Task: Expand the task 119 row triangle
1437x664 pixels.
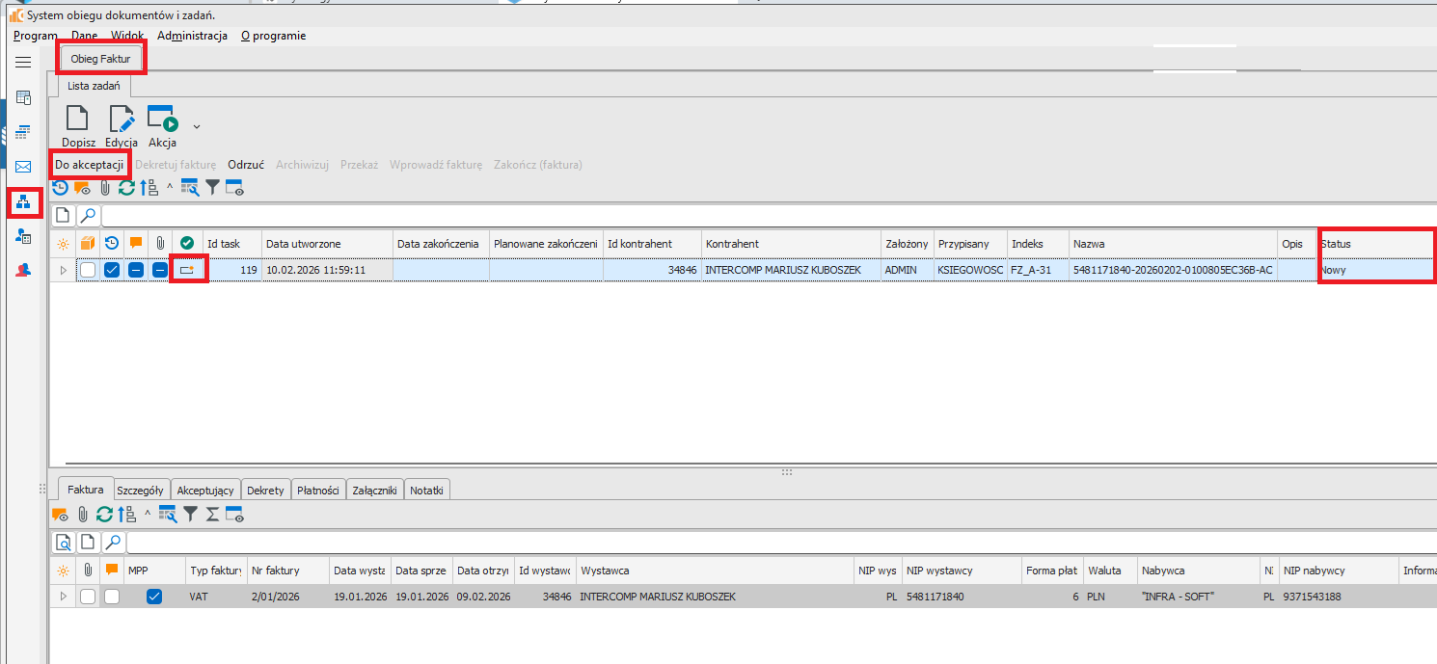Action: pyautogui.click(x=64, y=271)
